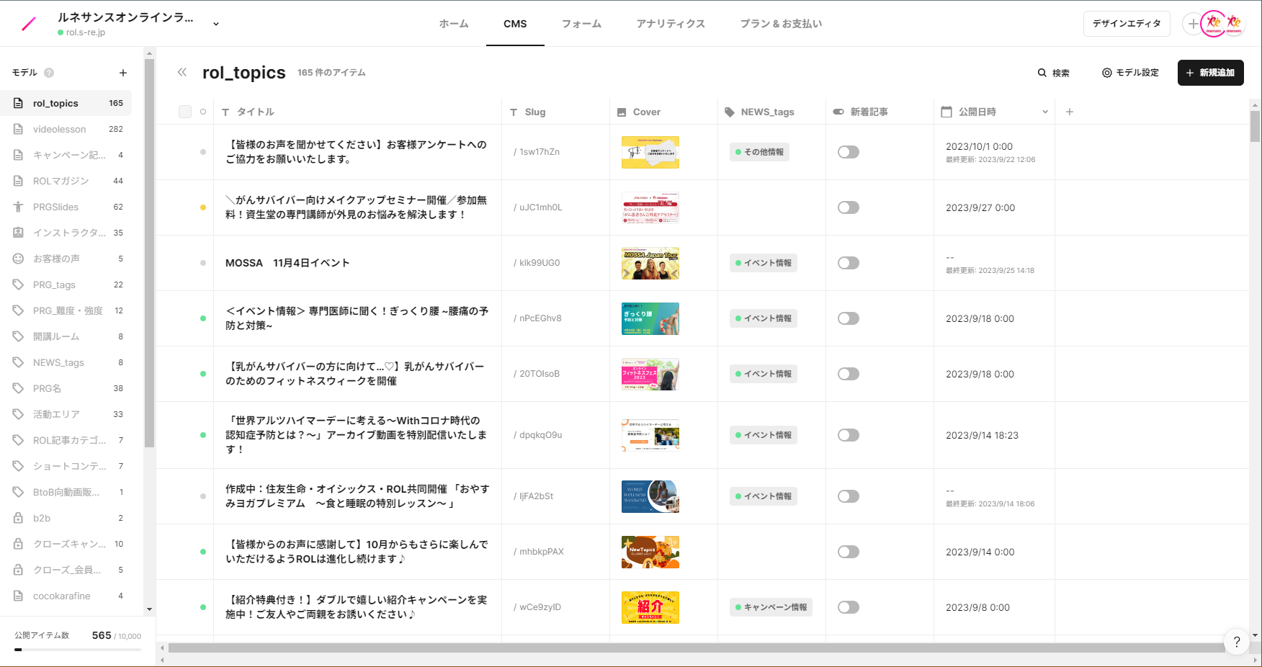The image size is (1262, 667).
Task: Click the search magnifier icon
Action: coord(1042,73)
